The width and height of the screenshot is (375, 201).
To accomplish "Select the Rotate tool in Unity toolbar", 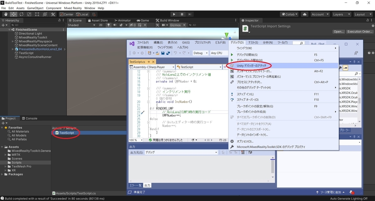I will tap(22, 14).
